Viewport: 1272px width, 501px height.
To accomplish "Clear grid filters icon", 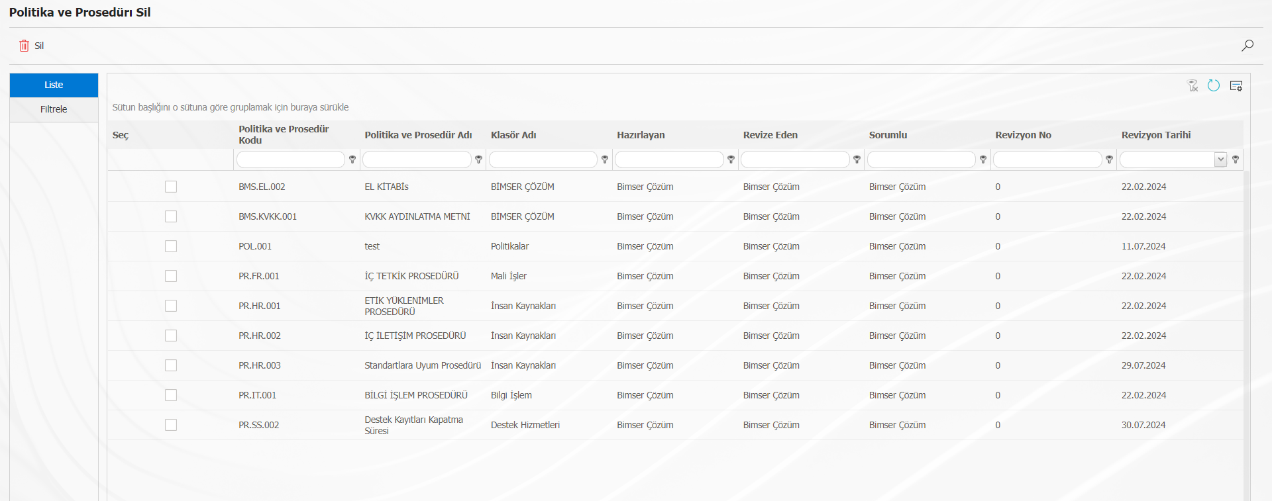I will pos(1192,85).
